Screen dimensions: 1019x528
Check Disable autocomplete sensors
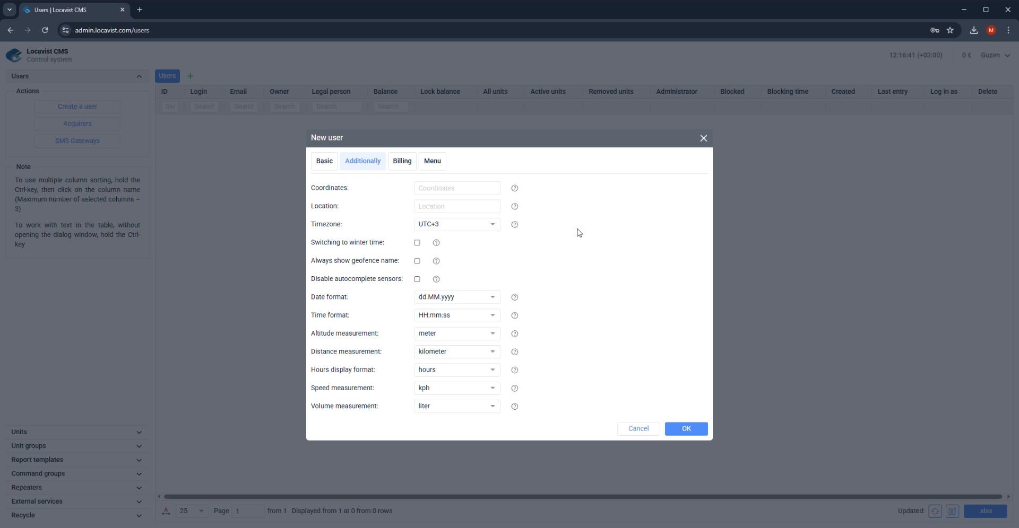(417, 279)
